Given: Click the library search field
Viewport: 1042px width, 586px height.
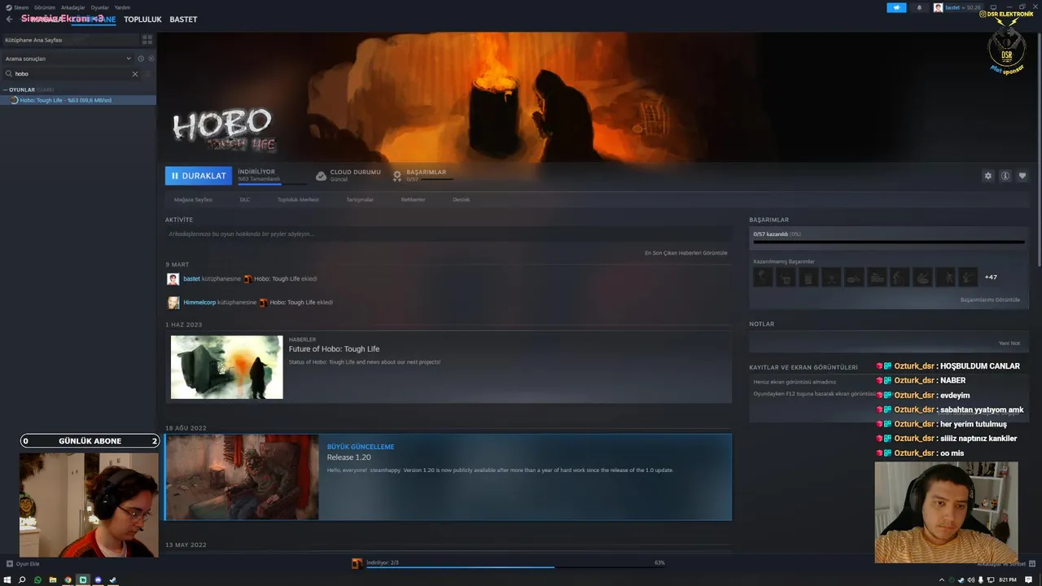Looking at the screenshot, I should [72, 73].
